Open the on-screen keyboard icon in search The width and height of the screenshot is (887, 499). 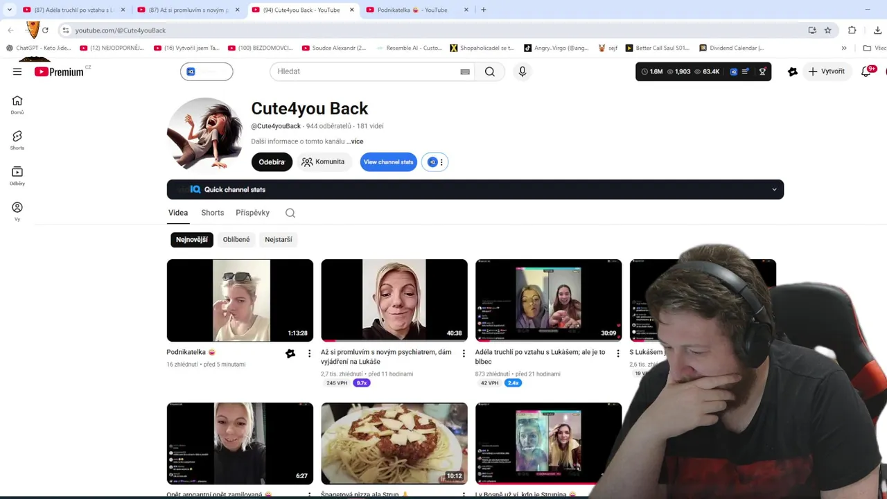[465, 71]
